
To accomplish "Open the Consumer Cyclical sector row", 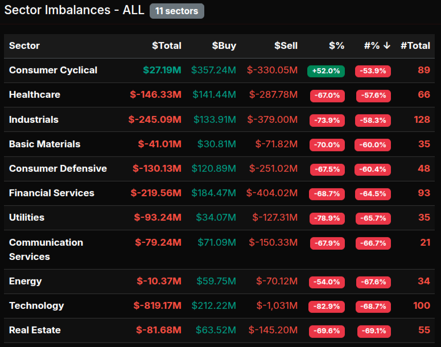I will [53, 70].
